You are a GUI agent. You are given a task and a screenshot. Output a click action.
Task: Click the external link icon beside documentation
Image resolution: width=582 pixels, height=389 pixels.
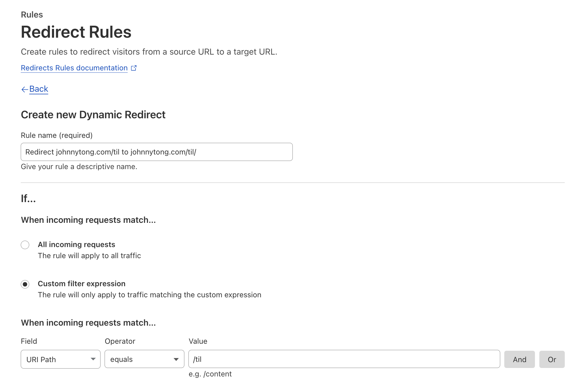(x=134, y=68)
